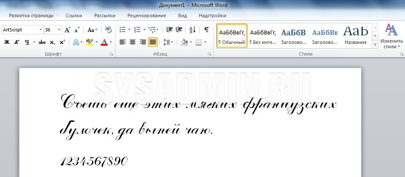The width and height of the screenshot is (405, 177).
Task: Expand numbering style dropdown arrow
Action: coord(144,30)
